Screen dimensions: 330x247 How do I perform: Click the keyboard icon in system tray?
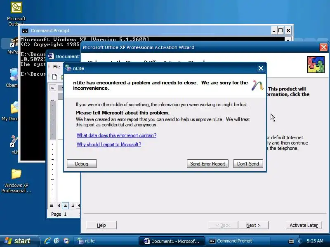291,241
